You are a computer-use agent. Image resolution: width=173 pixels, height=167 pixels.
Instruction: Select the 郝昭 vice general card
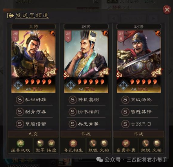(139, 61)
